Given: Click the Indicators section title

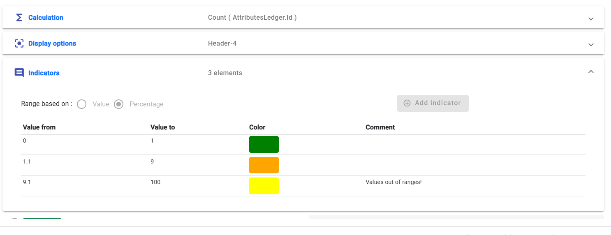Looking at the screenshot, I should [x=44, y=73].
